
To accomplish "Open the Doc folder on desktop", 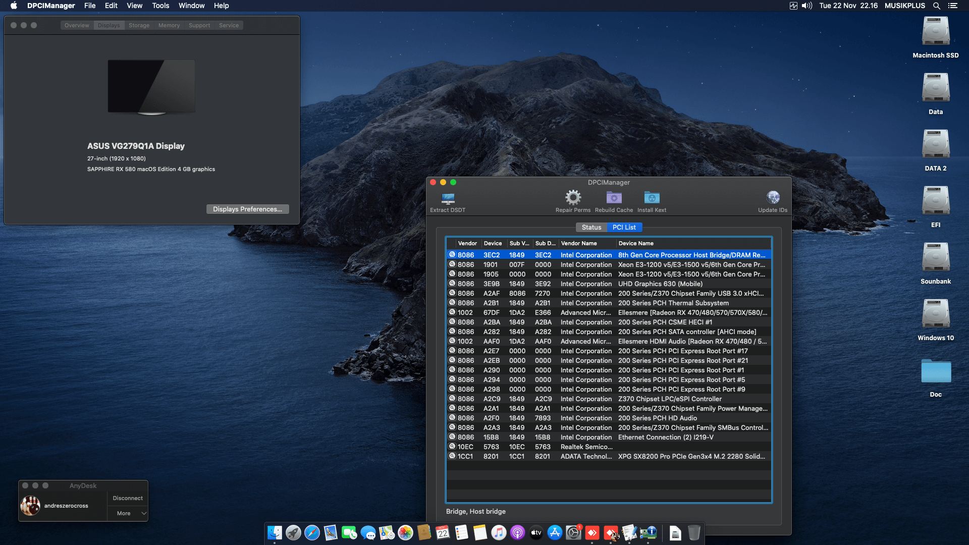I will (935, 372).
